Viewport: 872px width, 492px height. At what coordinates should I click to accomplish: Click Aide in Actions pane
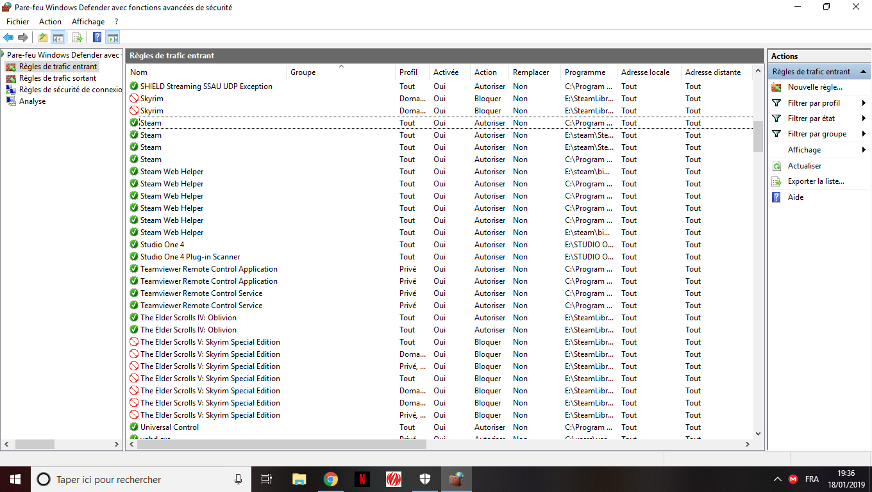click(796, 197)
